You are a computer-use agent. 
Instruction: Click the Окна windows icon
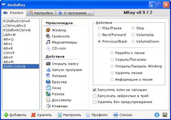(x=48, y=88)
